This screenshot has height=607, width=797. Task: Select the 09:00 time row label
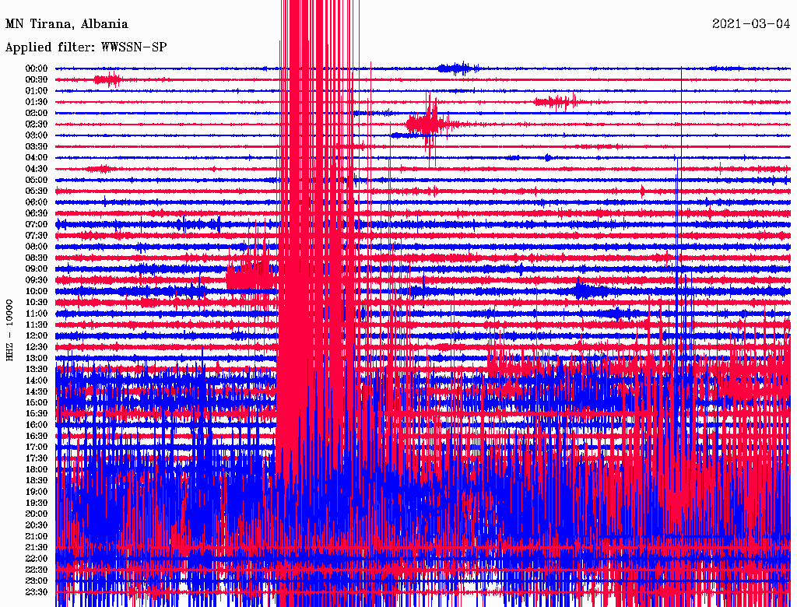tap(37, 269)
